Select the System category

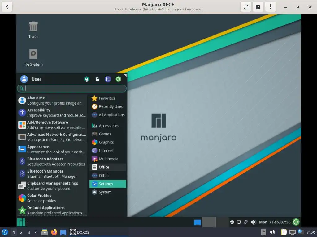(108, 192)
